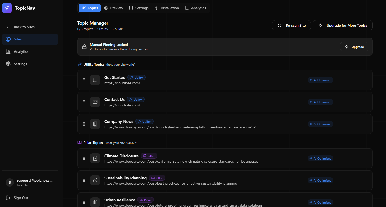Click the map icon on Urban Resilience

tap(95, 202)
